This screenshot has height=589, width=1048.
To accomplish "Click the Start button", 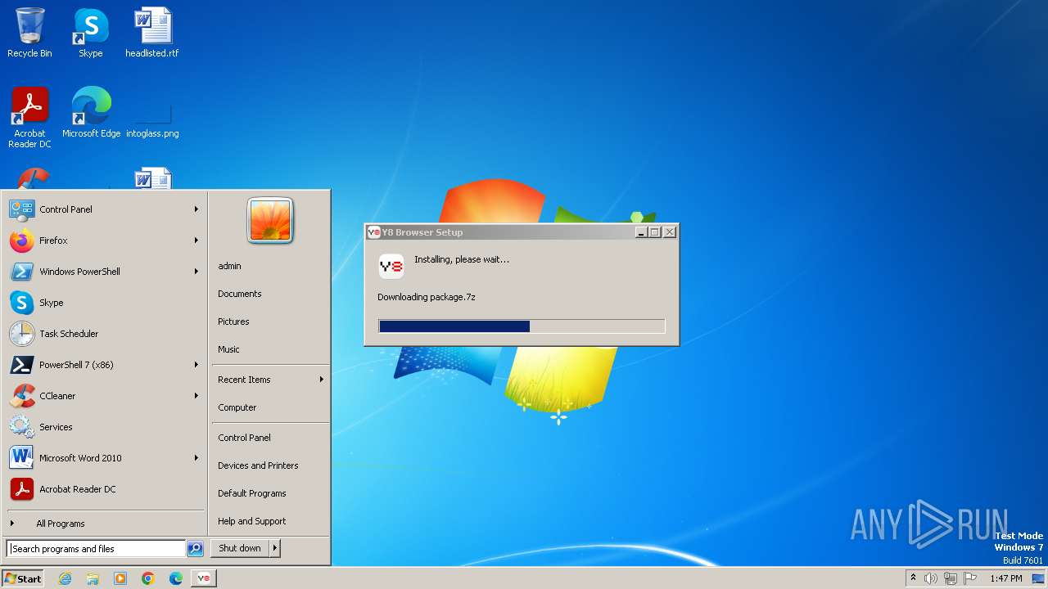I will pos(23,578).
